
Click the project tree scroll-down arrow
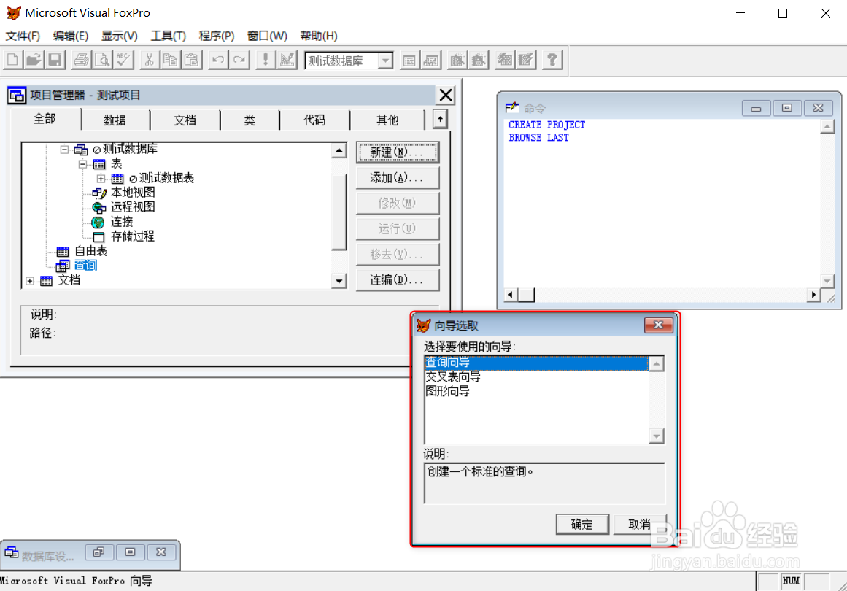click(339, 281)
